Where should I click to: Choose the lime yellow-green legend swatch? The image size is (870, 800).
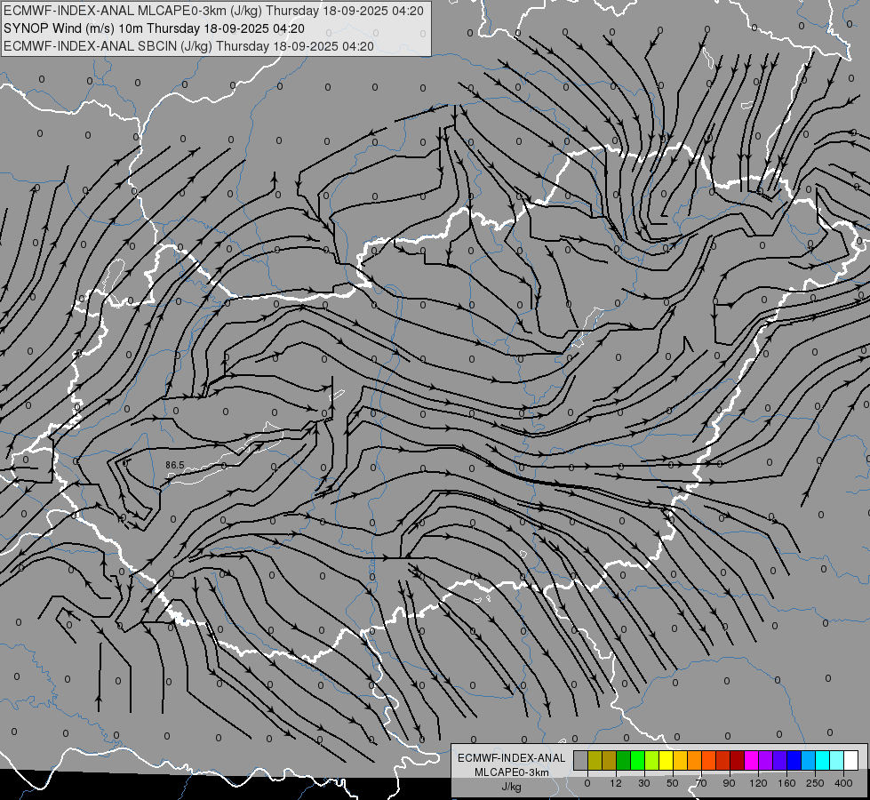652,760
